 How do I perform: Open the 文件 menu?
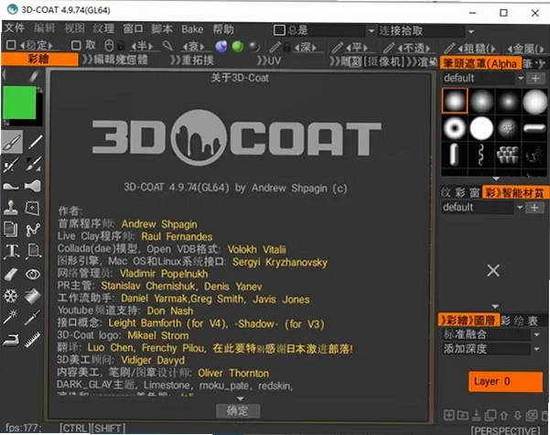click(x=15, y=27)
